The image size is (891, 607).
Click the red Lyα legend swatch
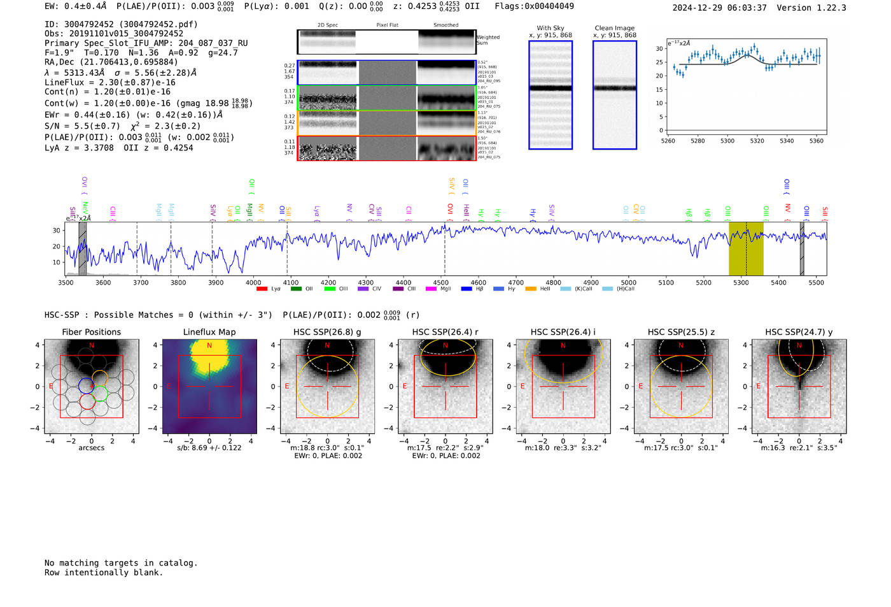262,289
